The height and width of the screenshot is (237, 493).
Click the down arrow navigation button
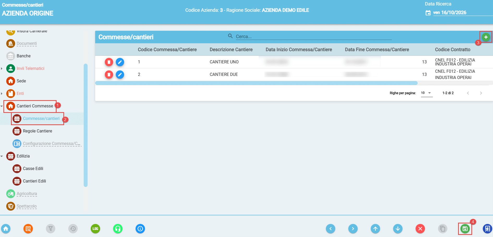coord(398,229)
